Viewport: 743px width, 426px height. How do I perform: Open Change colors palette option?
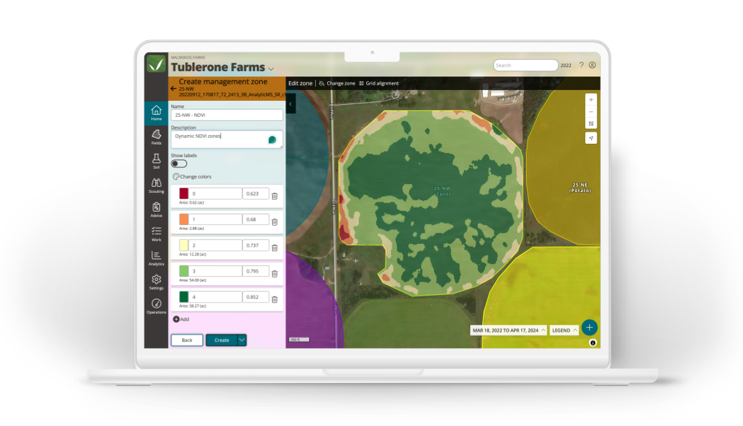tap(192, 177)
